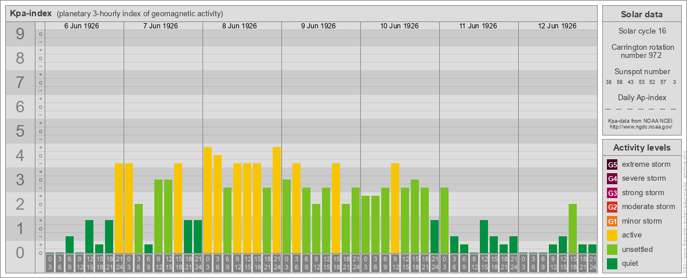
Task: Click the G1 minor storm badge
Action: point(612,221)
